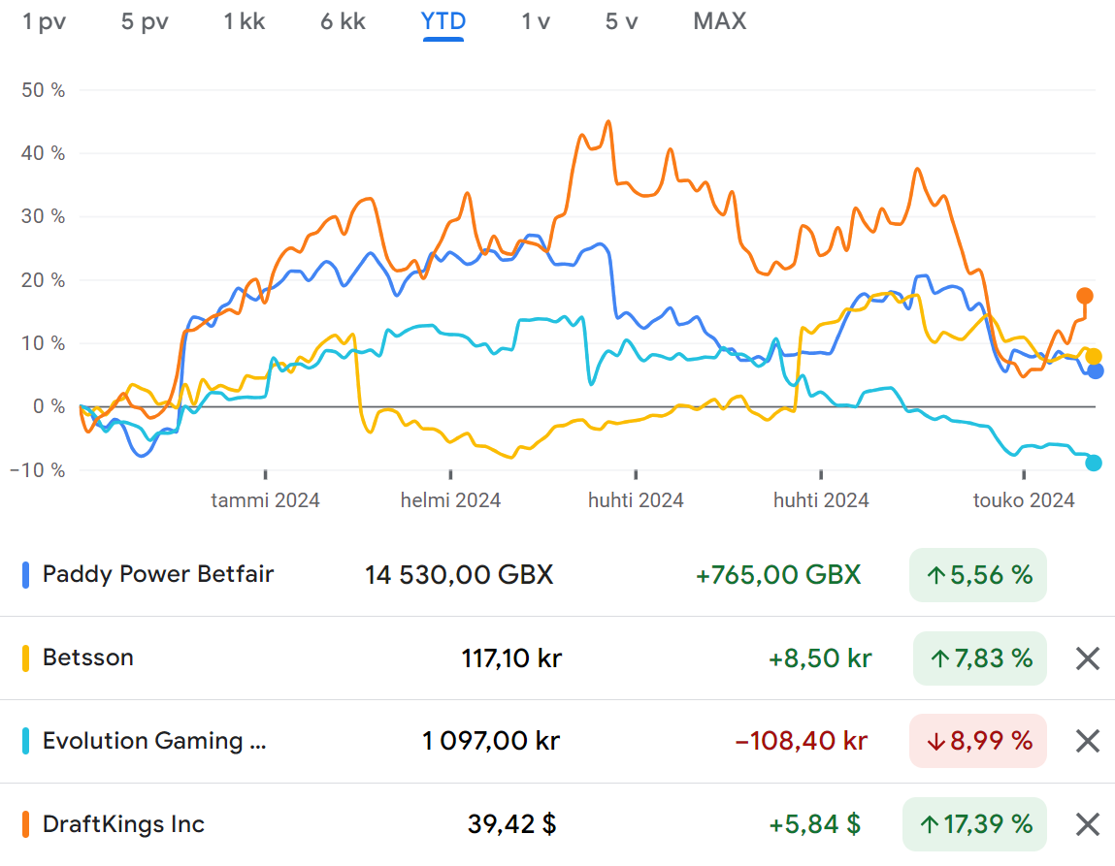Click the -8,99 % Evolution change badge
Image resolution: width=1115 pixels, height=866 pixels.
pos(978,741)
